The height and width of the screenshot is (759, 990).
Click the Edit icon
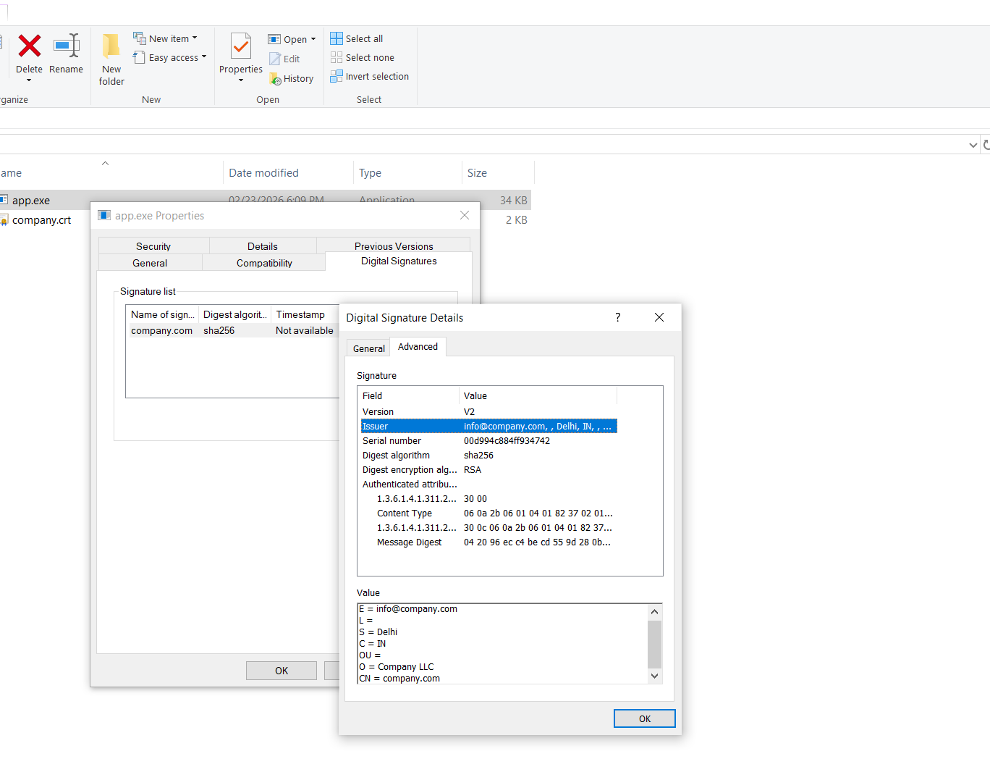pyautogui.click(x=274, y=59)
